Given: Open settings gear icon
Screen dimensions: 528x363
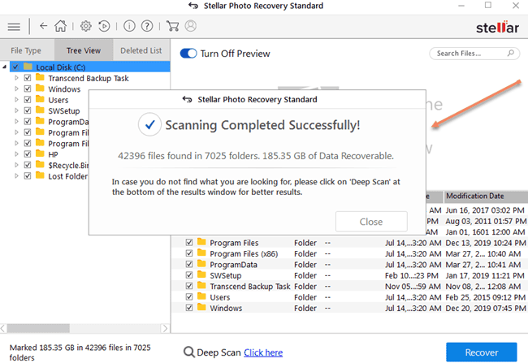Looking at the screenshot, I should pos(86,26).
